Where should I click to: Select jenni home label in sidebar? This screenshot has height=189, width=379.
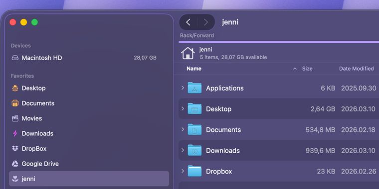click(x=28, y=179)
